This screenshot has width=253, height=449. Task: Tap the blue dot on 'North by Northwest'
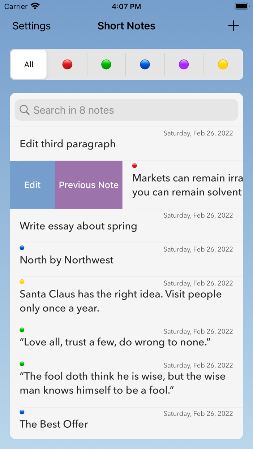pos(22,248)
